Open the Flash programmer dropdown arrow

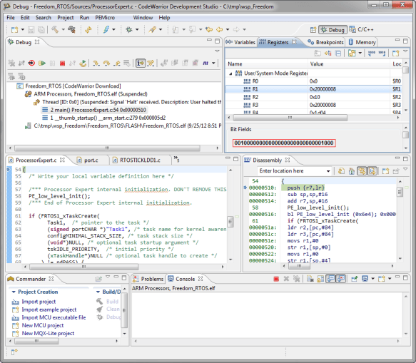114,29
